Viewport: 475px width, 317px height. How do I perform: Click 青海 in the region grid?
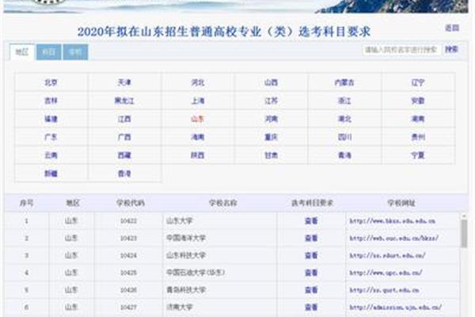click(344, 155)
